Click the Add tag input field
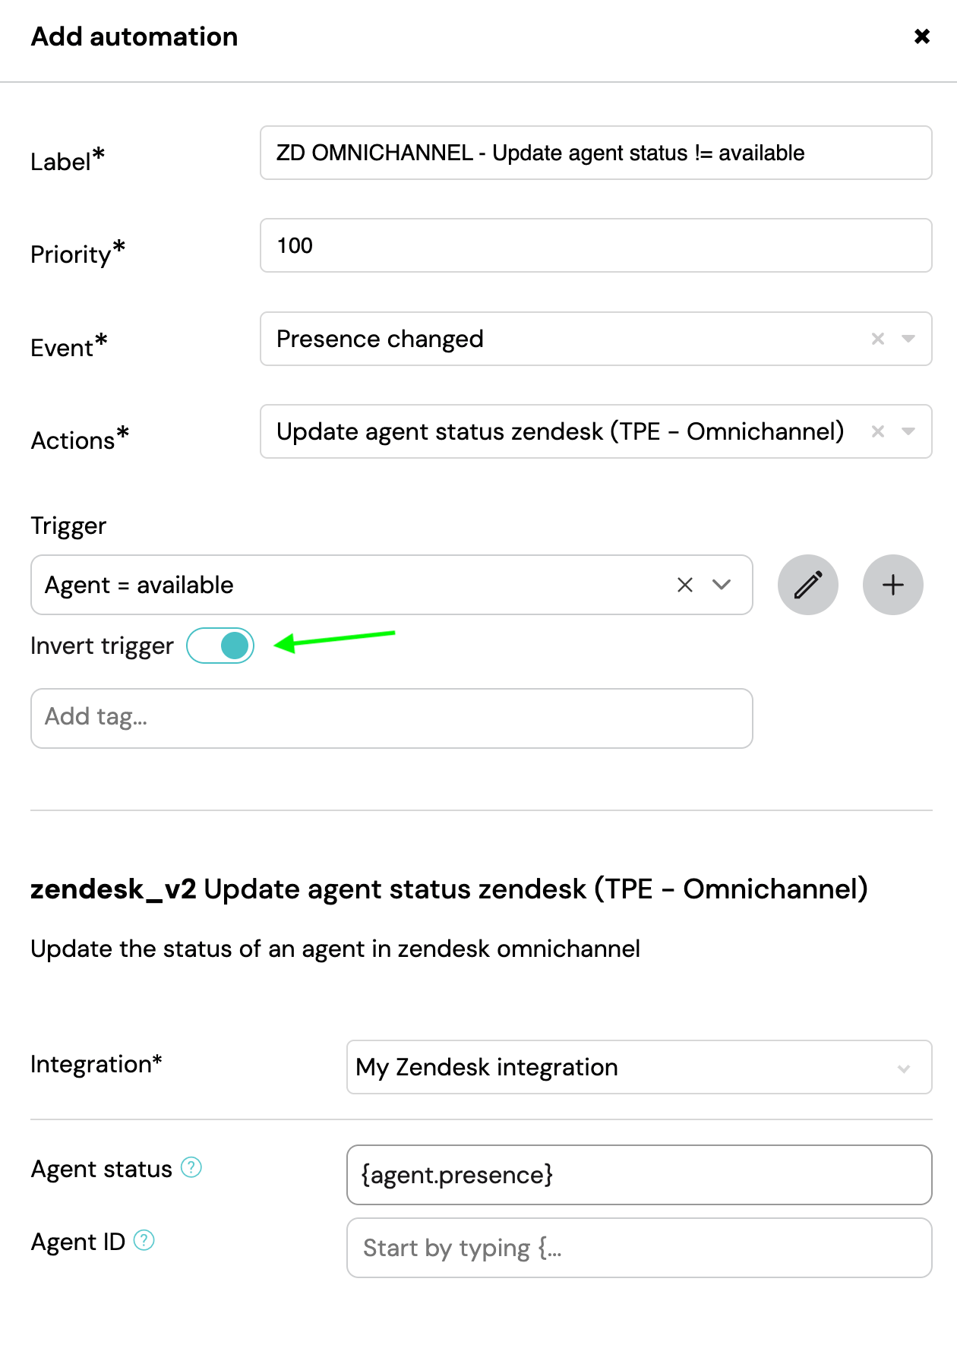The width and height of the screenshot is (957, 1367). tap(391, 718)
